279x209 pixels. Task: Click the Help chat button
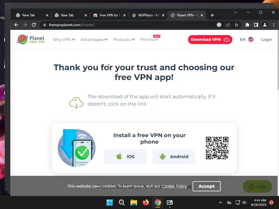pyautogui.click(x=257, y=186)
